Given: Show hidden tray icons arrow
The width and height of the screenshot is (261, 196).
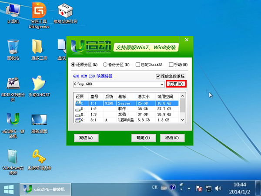Looking at the screenshot, I should [x=189, y=188].
